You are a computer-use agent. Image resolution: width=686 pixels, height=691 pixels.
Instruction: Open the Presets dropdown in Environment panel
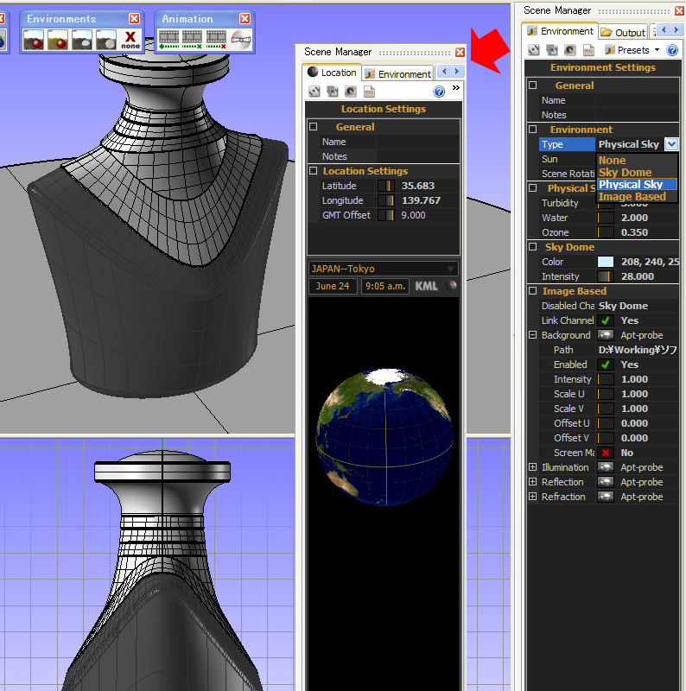pos(632,50)
